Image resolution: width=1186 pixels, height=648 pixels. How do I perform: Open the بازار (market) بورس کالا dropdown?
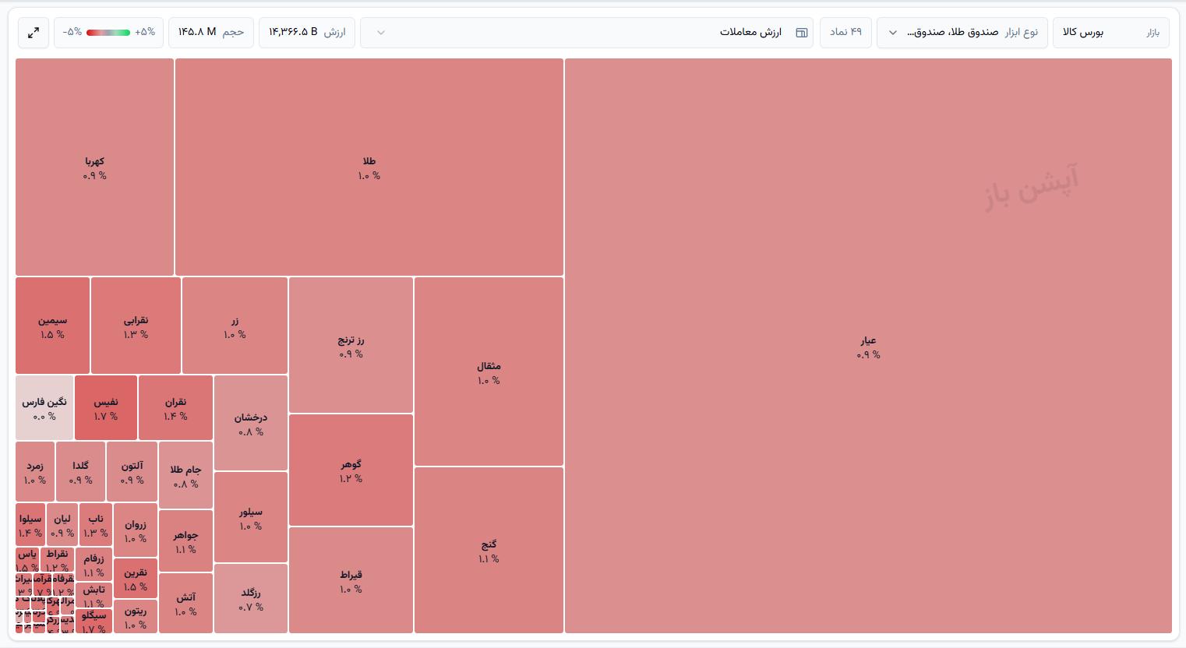(x=1111, y=33)
